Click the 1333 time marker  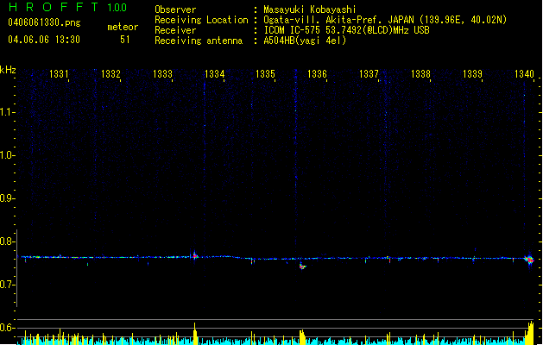coord(162,74)
